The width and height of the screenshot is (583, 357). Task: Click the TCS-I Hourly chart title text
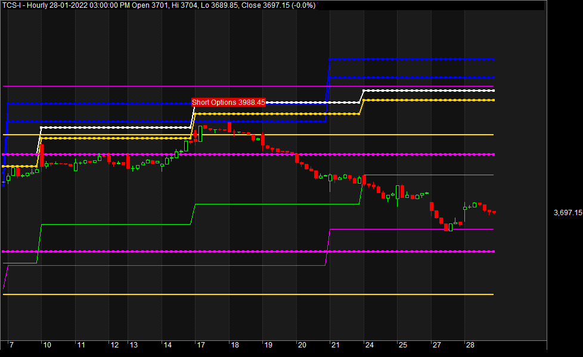159,5
